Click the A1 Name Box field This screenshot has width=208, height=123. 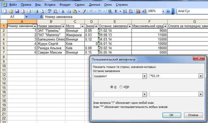point(12,17)
